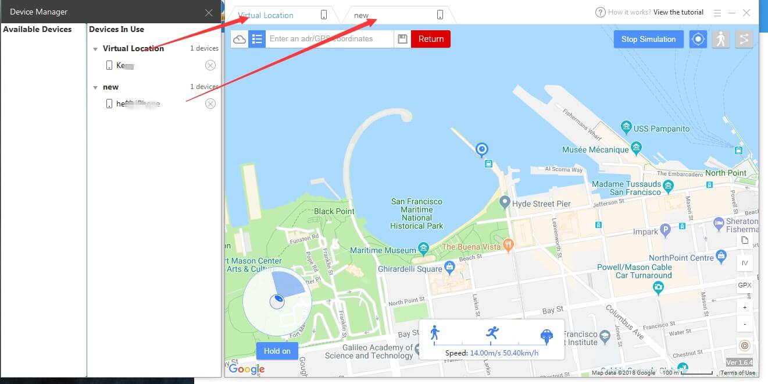Select the walking mode icon in top toolbar
The width and height of the screenshot is (768, 384).
point(721,39)
